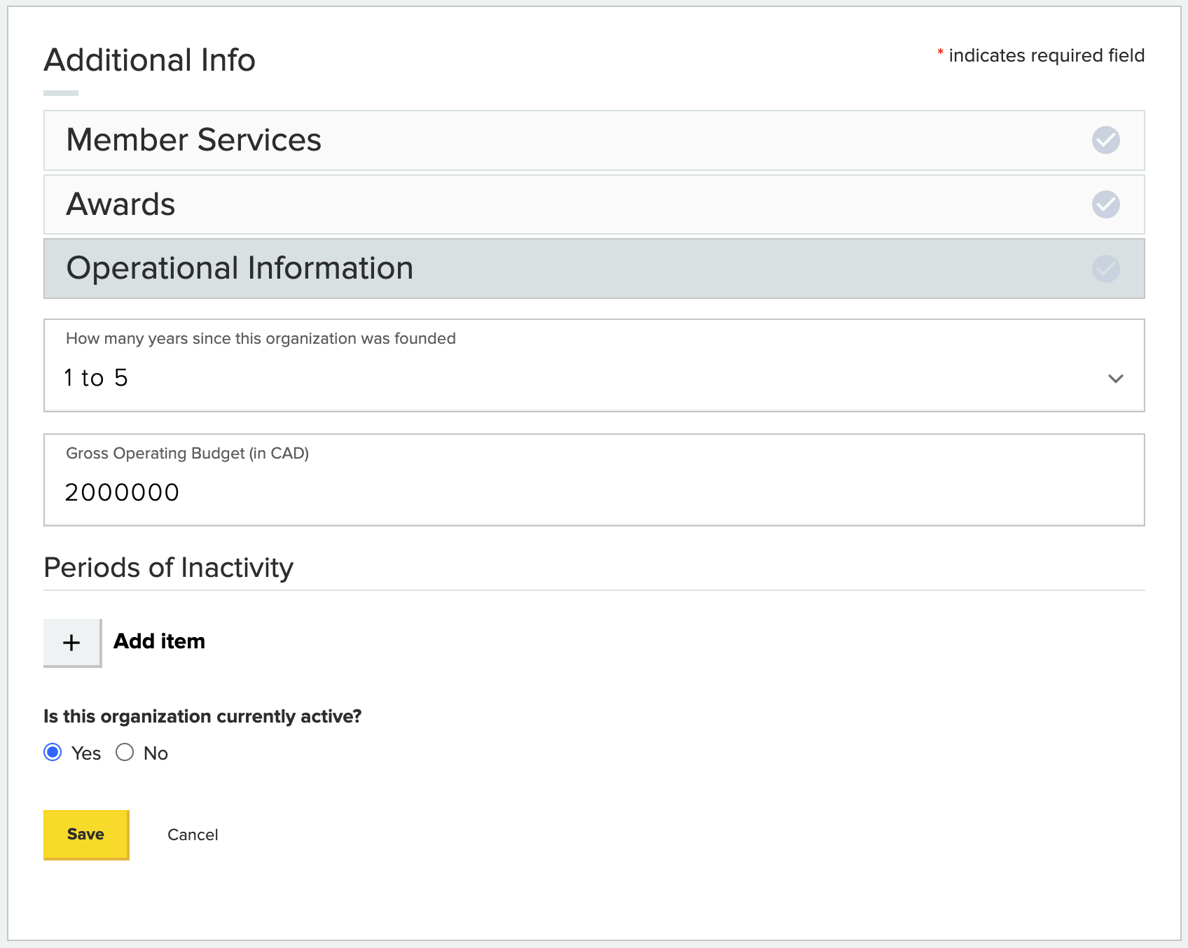Click the Member Services checkmark icon
This screenshot has height=948, width=1188.
pos(1105,140)
